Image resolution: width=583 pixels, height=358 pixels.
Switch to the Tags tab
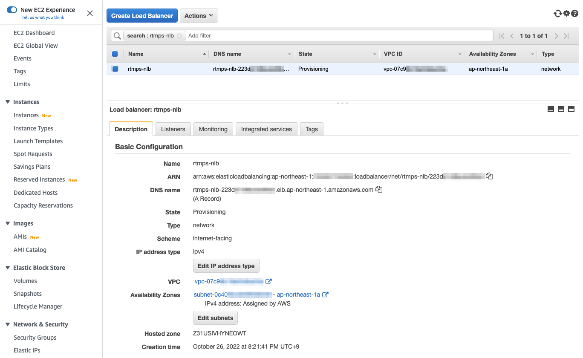point(312,129)
